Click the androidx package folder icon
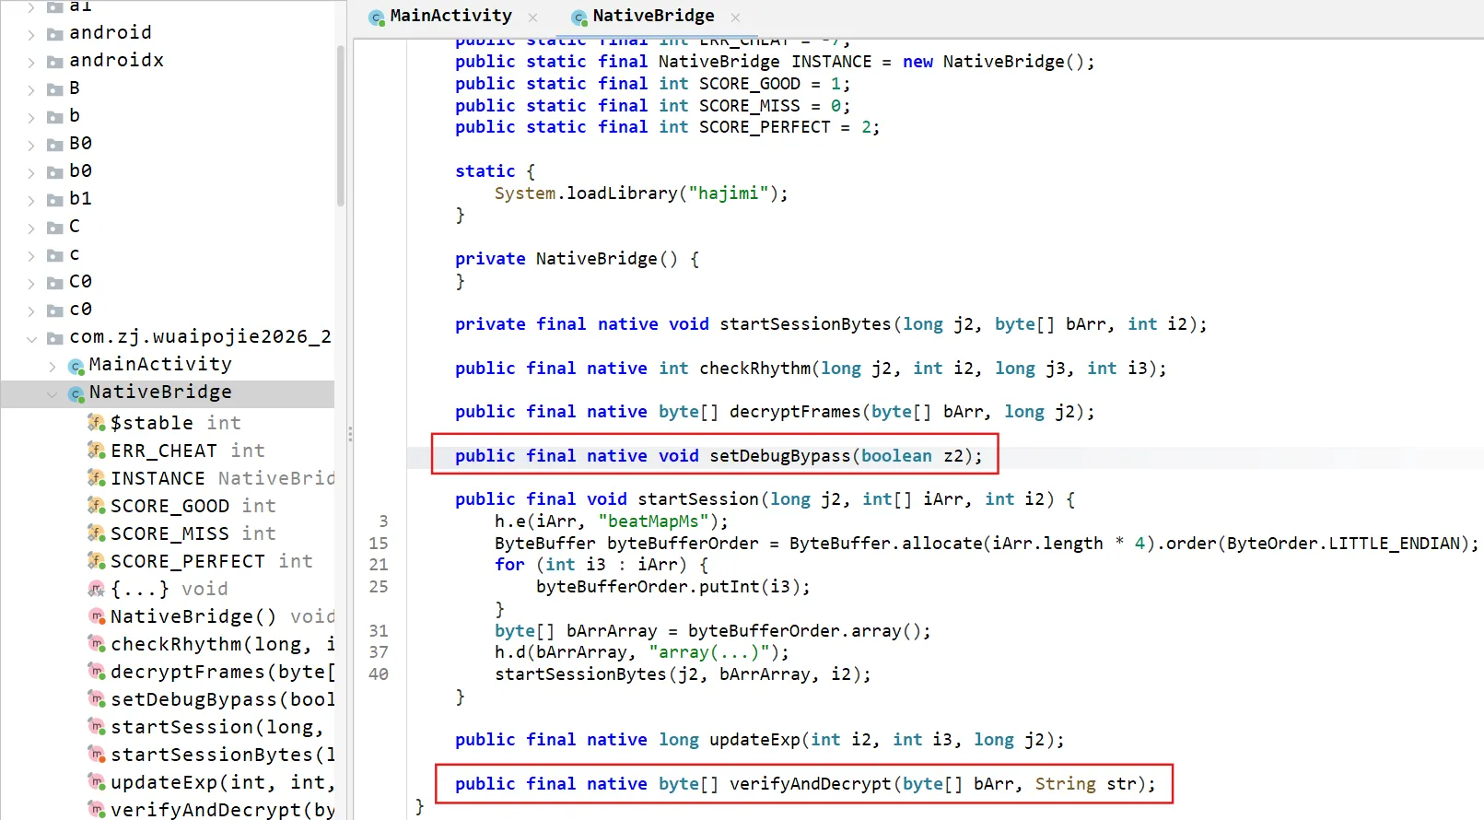The image size is (1484, 820). (55, 62)
